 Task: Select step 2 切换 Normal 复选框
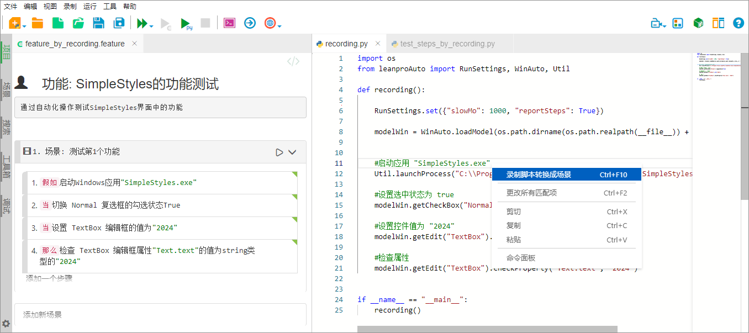click(x=160, y=205)
